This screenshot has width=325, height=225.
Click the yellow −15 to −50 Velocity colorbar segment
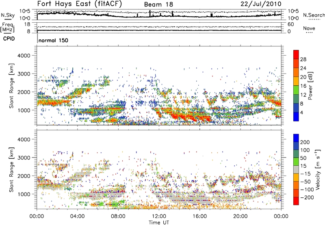tap(296, 177)
